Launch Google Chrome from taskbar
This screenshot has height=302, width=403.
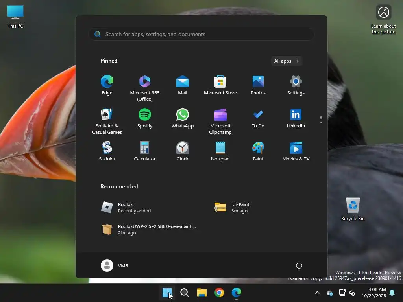[219, 293]
